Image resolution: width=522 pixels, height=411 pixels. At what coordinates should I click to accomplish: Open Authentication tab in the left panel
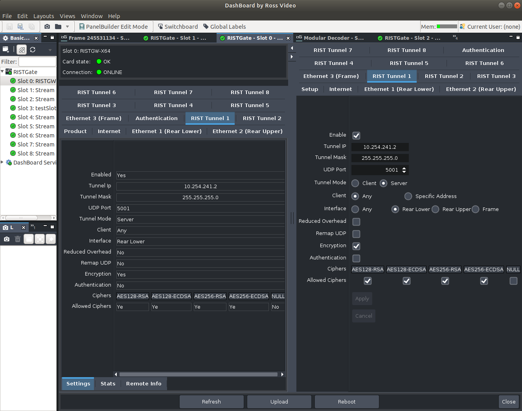(156, 118)
